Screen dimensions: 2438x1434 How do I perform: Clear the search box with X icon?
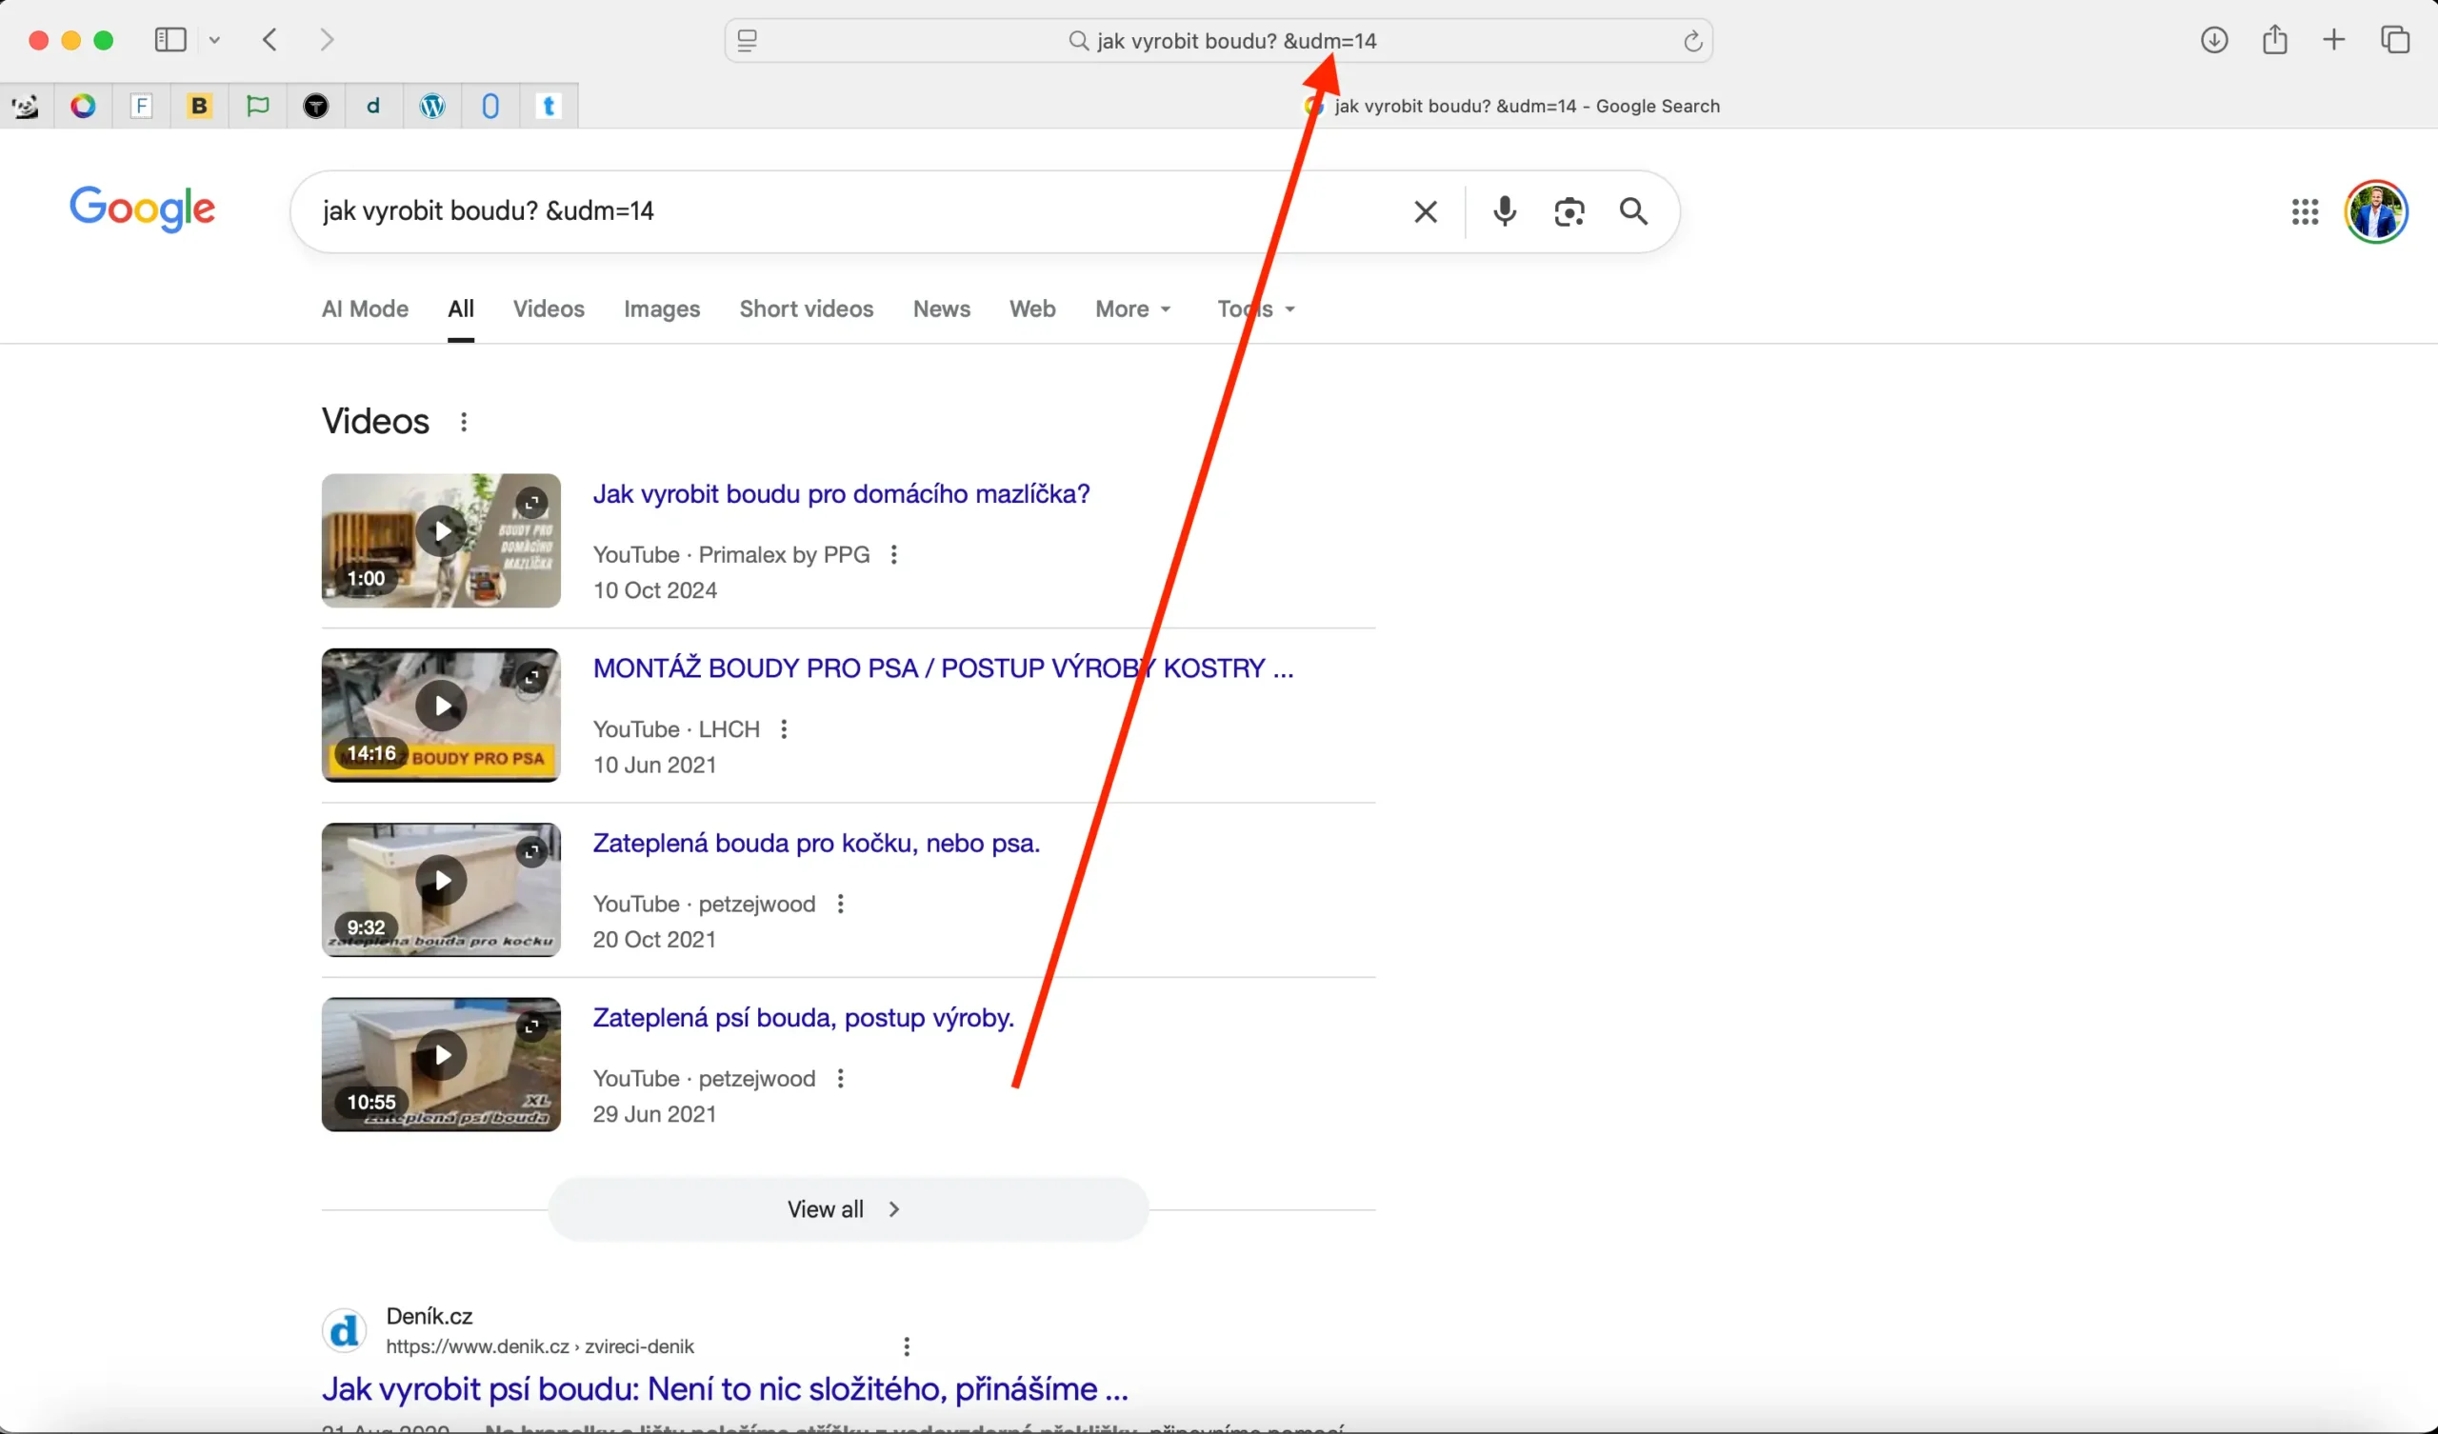(x=1425, y=211)
